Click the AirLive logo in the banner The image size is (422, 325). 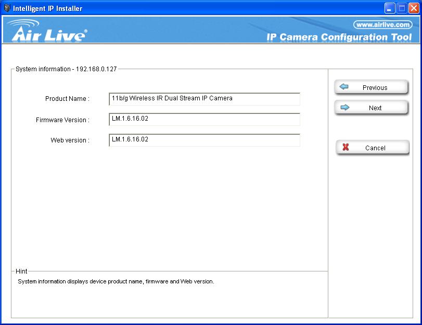48,31
